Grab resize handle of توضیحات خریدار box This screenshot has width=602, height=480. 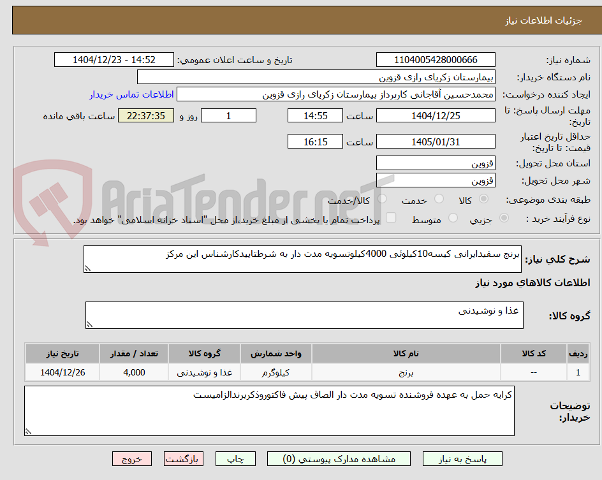pyautogui.click(x=29, y=432)
